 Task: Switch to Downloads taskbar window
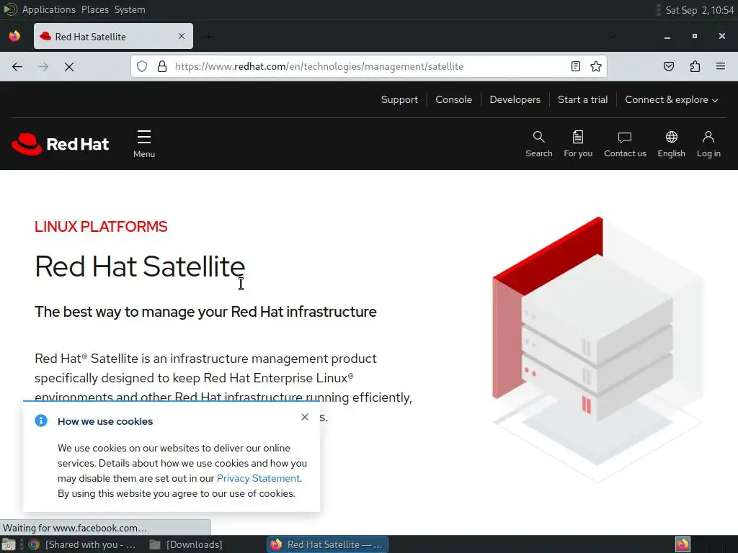click(185, 544)
